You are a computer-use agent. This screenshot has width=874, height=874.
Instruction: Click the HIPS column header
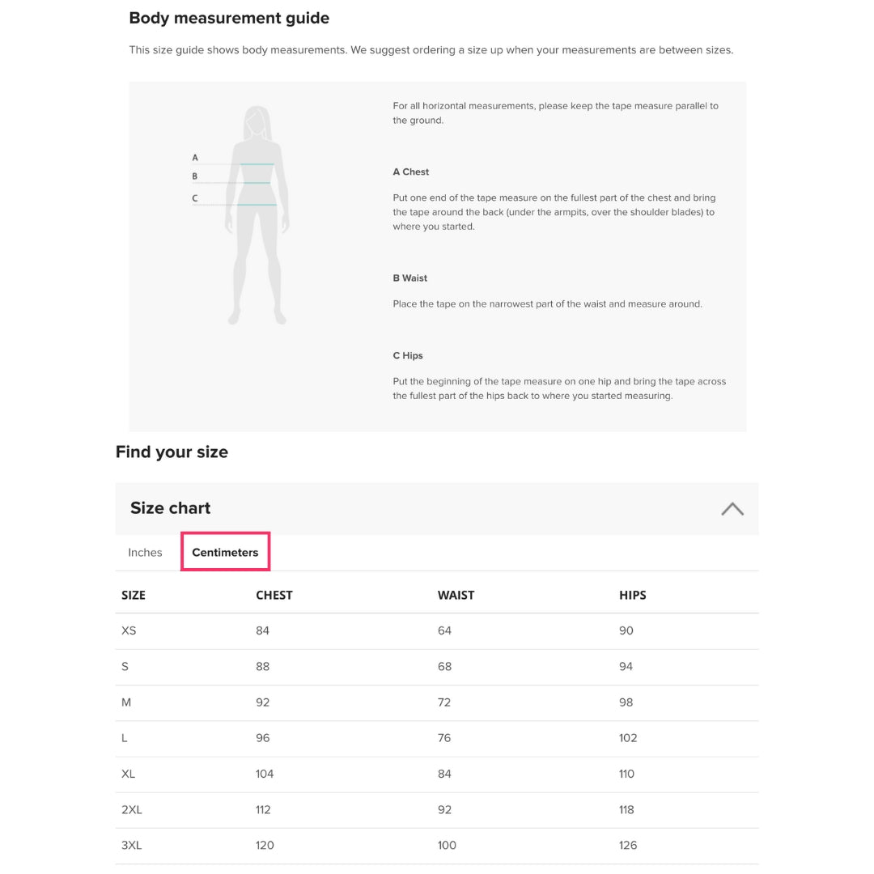tap(633, 595)
